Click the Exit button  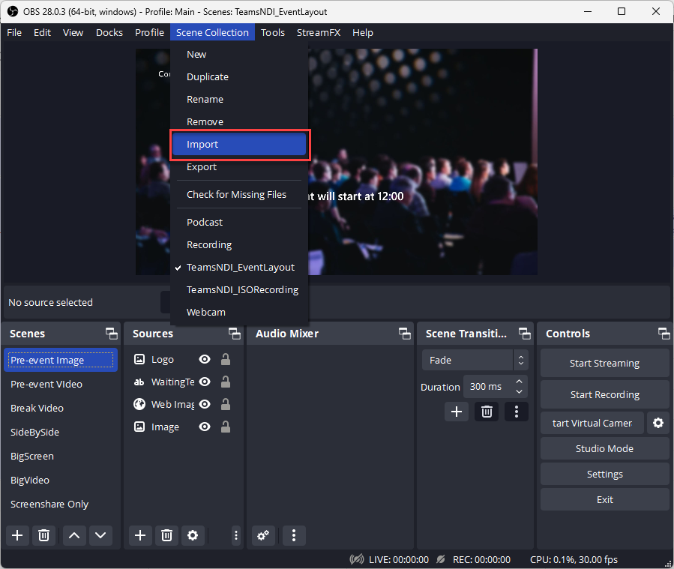(605, 499)
